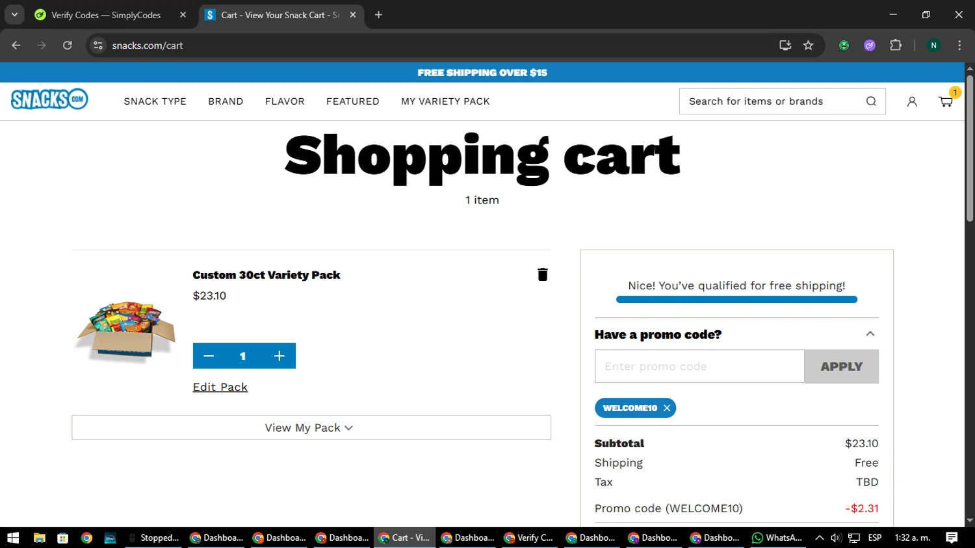The width and height of the screenshot is (975, 548).
Task: Open the BRAND menu
Action: pos(226,101)
